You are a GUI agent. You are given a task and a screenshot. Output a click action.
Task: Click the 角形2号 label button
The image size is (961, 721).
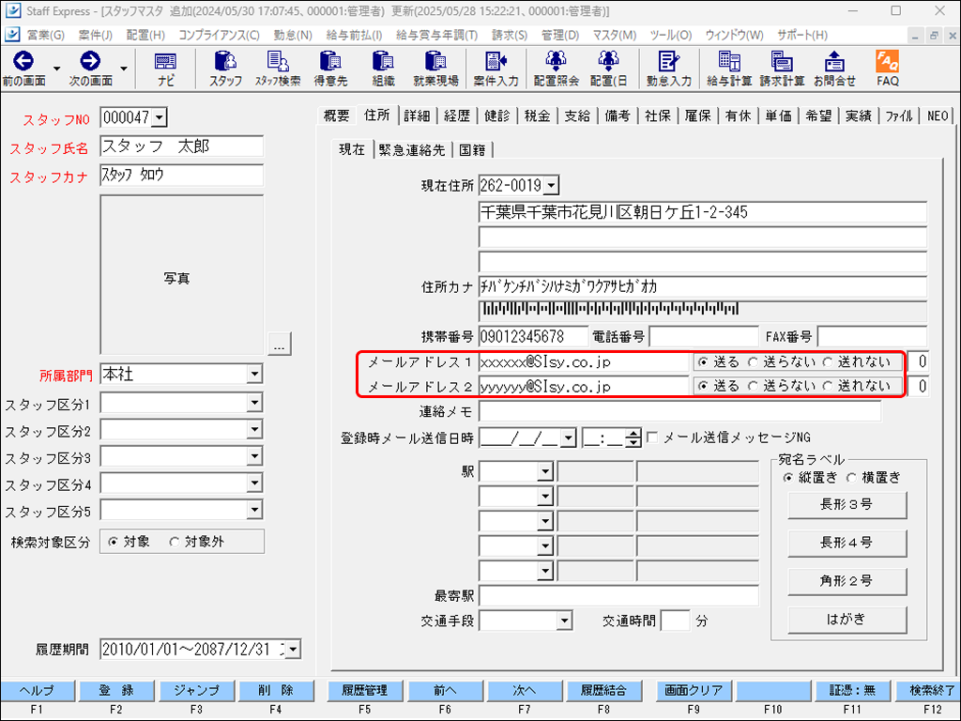847,580
